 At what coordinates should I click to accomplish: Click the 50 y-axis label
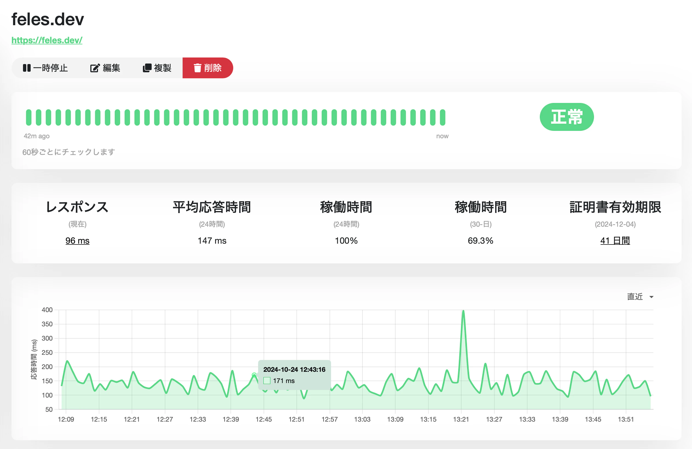(x=49, y=410)
